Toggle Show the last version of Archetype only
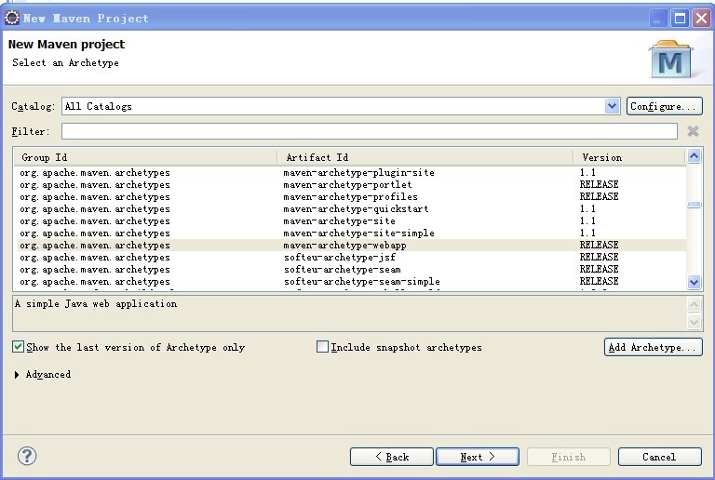715x480 pixels. pyautogui.click(x=18, y=347)
